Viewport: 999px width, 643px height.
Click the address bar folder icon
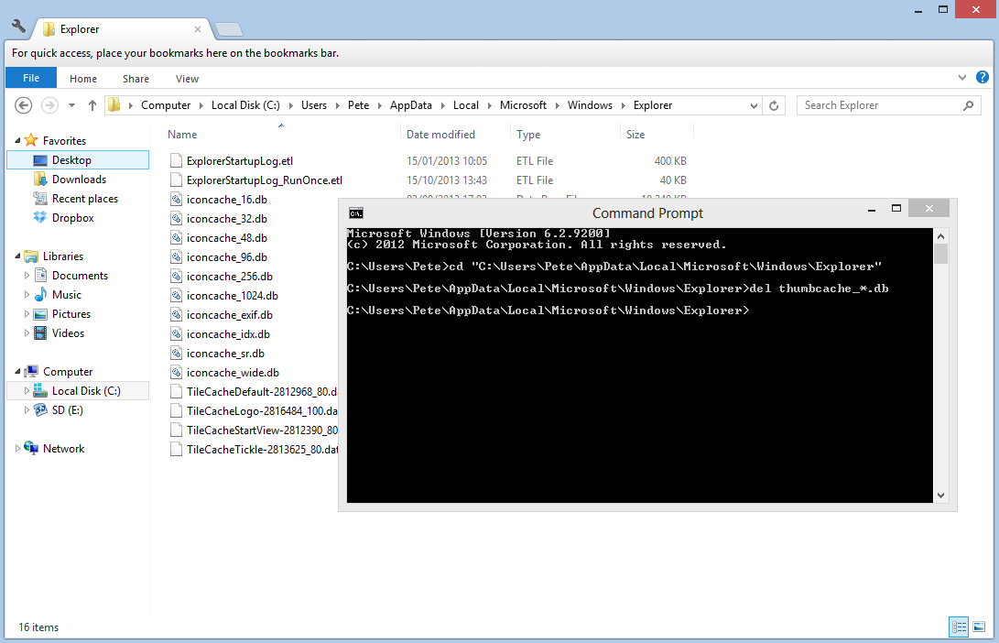[x=114, y=104]
